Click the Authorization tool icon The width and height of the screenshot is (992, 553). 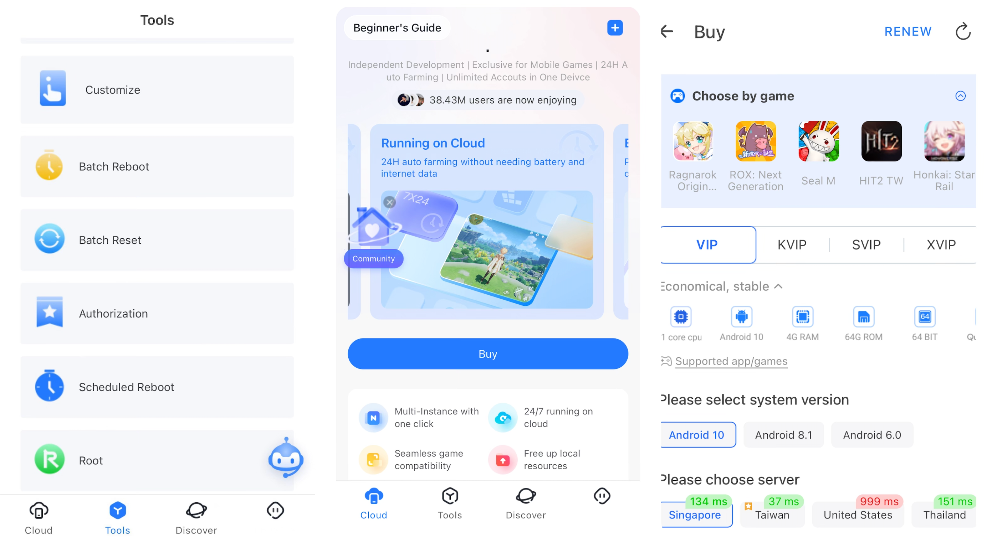coord(50,312)
